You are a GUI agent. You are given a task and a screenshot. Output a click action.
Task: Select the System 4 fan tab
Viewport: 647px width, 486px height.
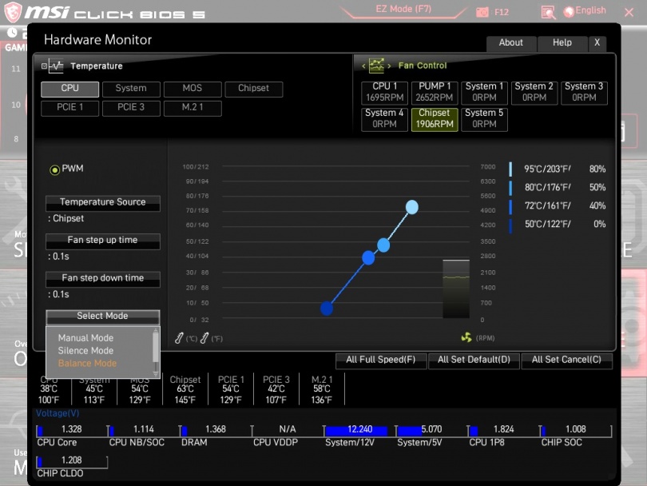[x=384, y=118]
